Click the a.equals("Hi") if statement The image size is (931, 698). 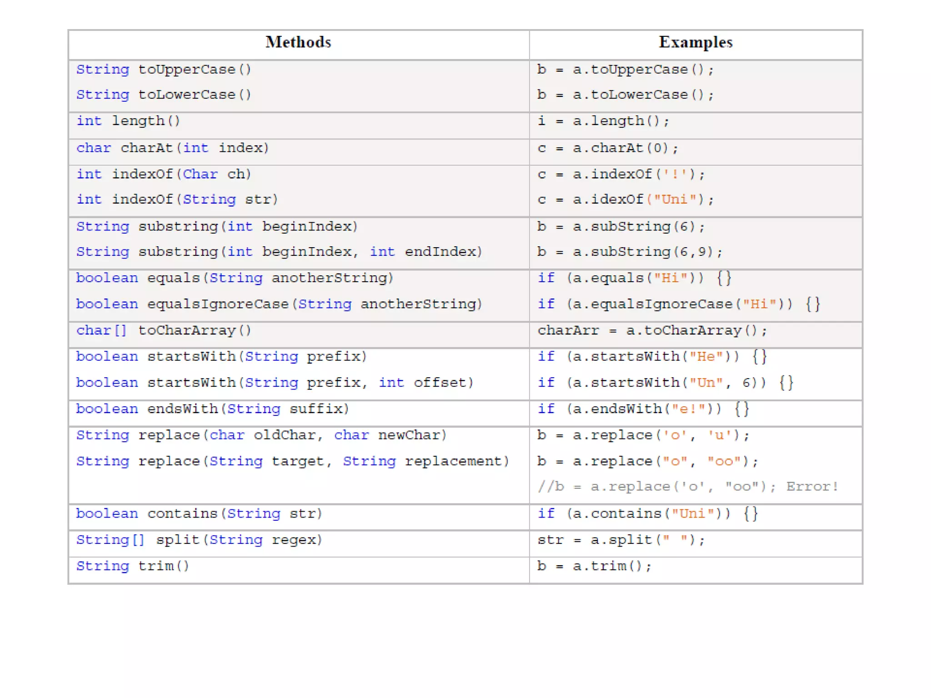click(634, 278)
